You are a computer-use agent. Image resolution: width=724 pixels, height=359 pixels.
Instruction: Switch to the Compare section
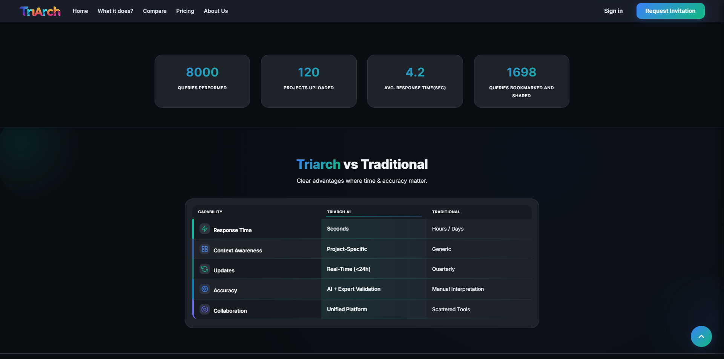tap(154, 11)
